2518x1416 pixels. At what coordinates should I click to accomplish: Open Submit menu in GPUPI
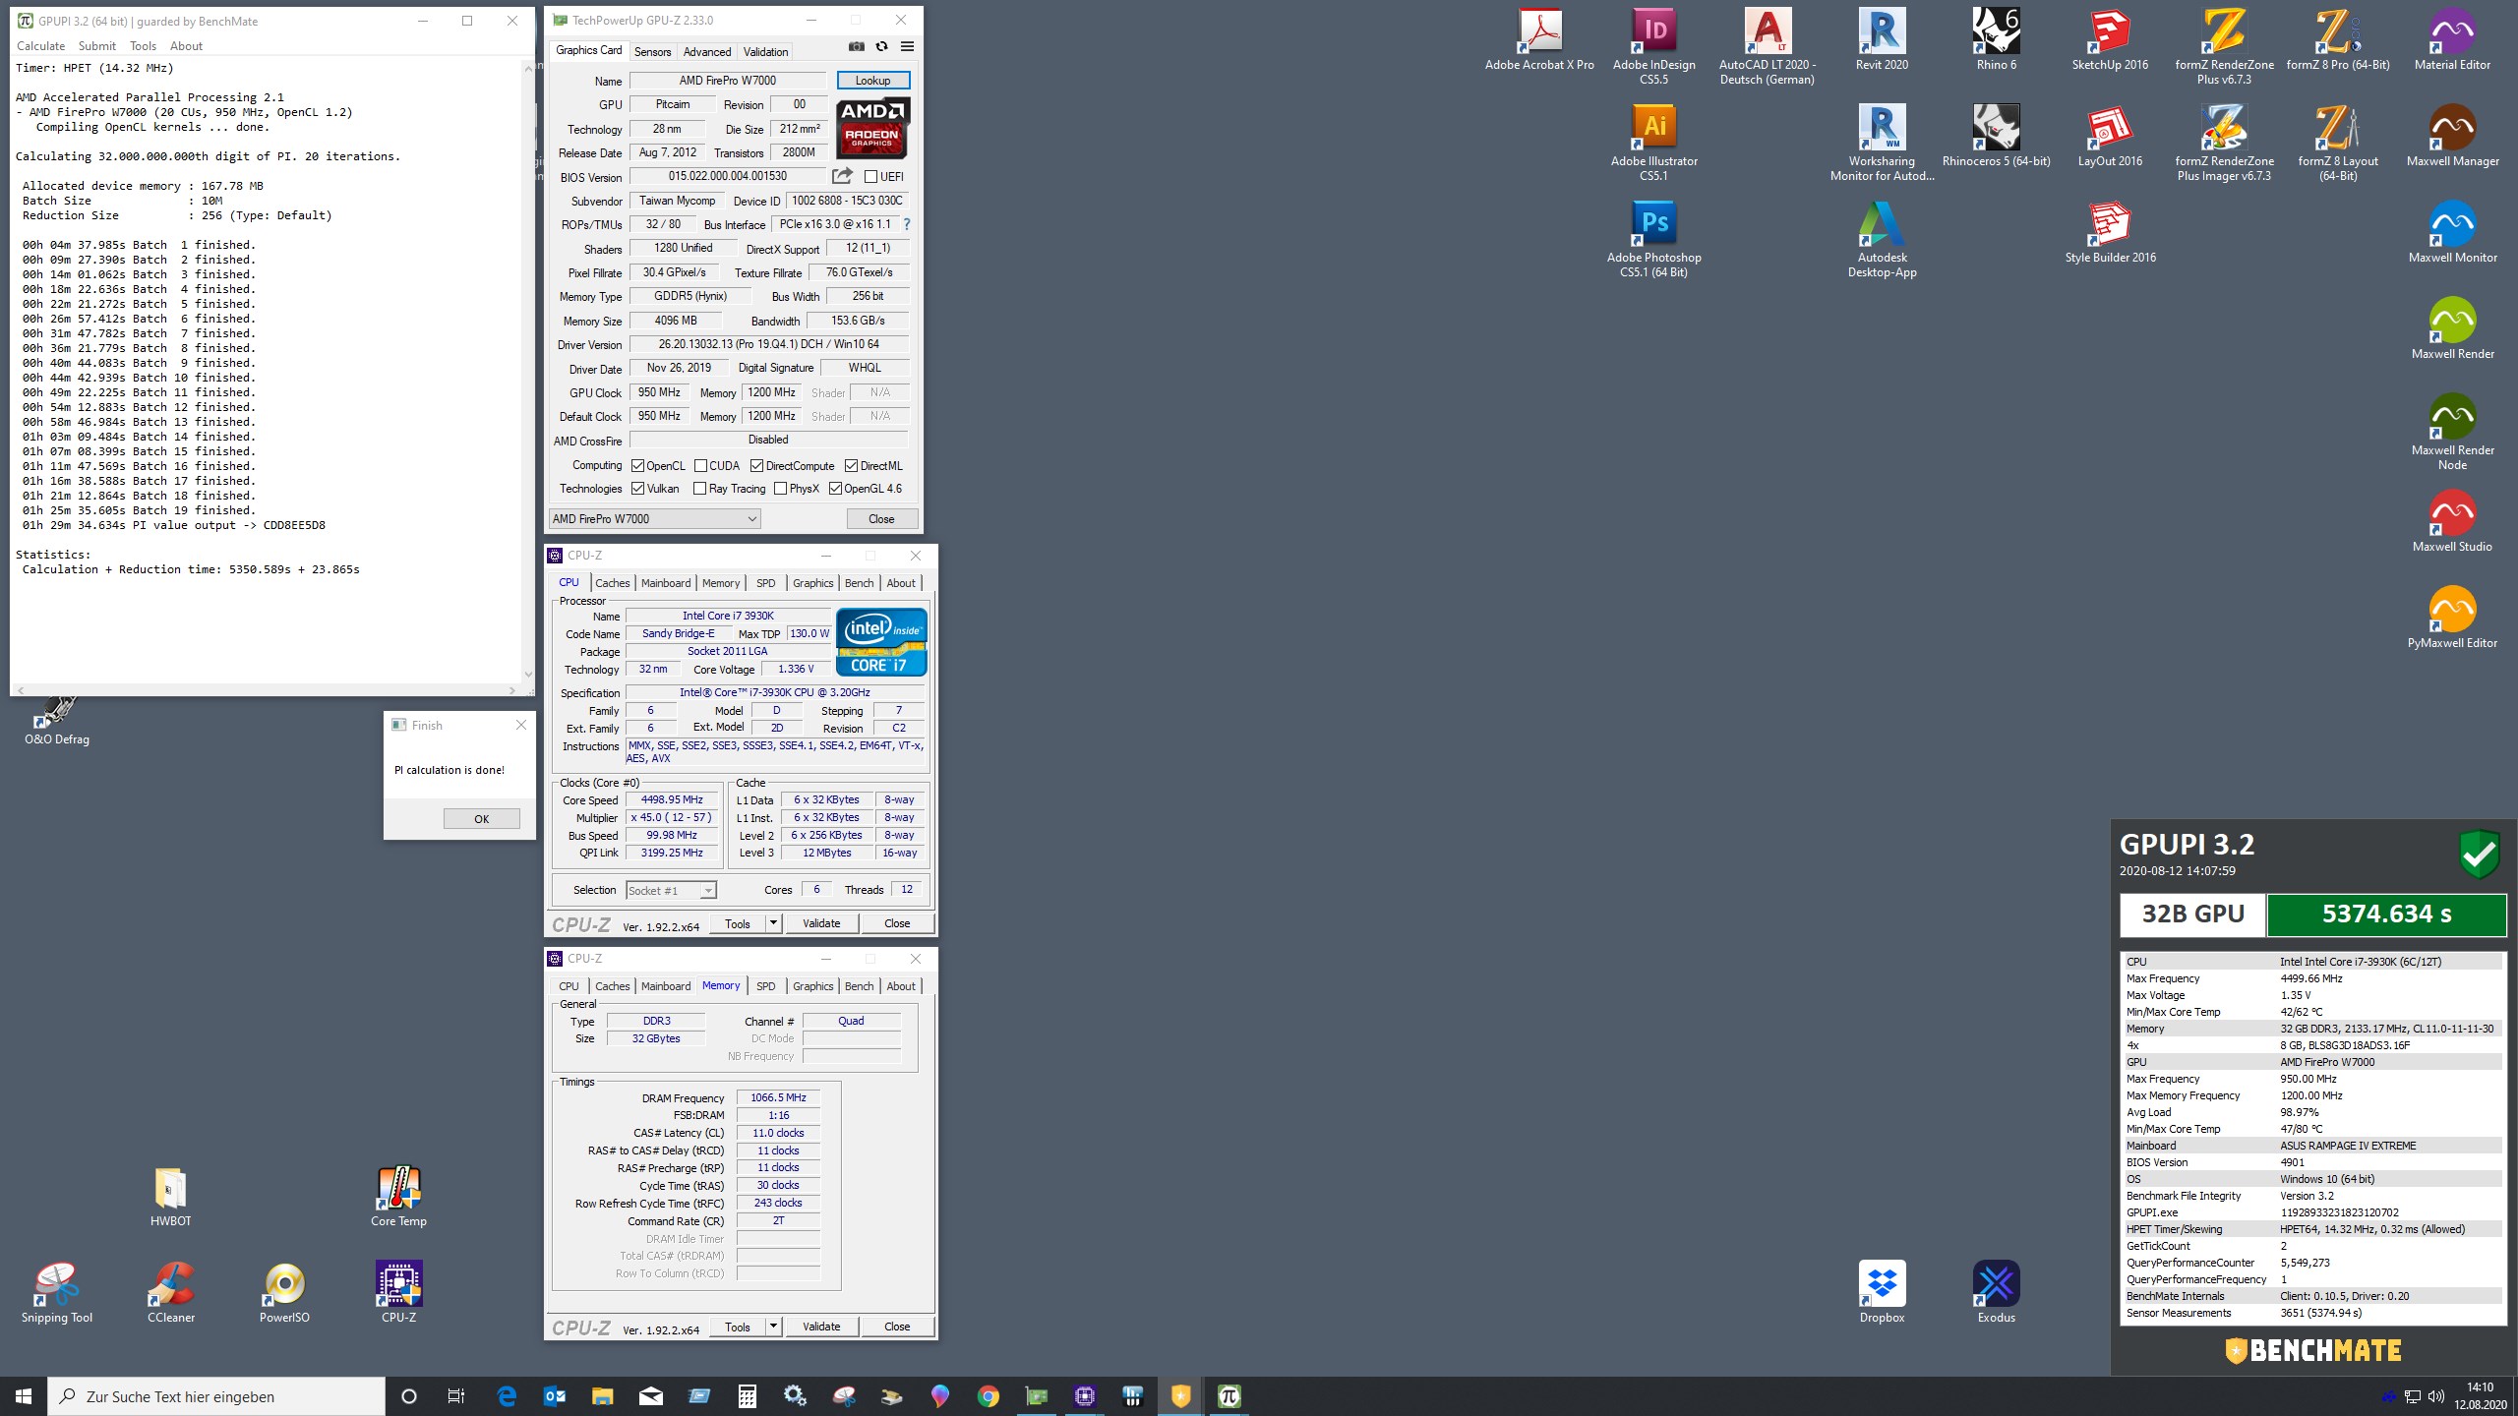tap(97, 46)
